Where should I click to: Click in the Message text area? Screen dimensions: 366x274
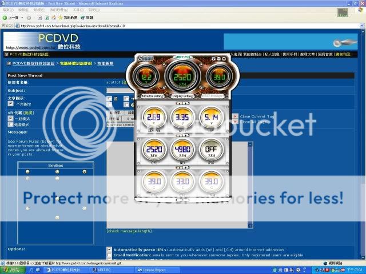click(x=177, y=184)
